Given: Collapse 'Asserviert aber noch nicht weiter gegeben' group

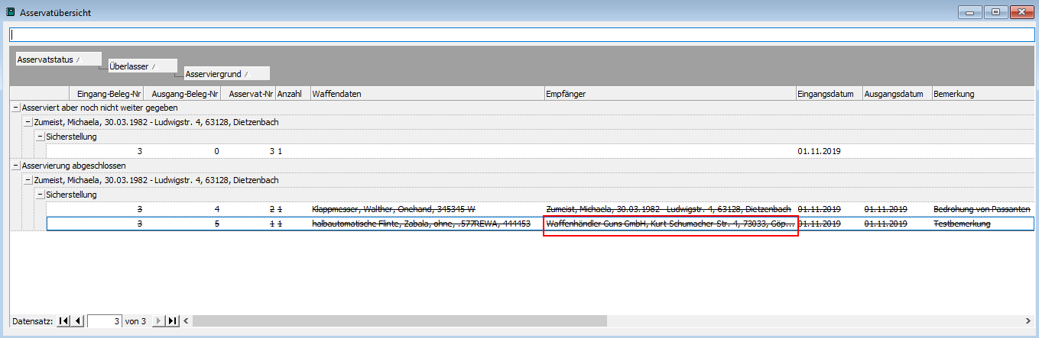Looking at the screenshot, I should click(16, 108).
